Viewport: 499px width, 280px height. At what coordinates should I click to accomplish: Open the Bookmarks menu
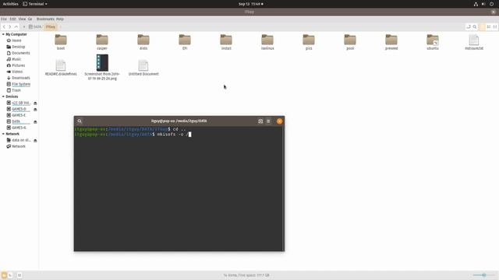(x=45, y=19)
